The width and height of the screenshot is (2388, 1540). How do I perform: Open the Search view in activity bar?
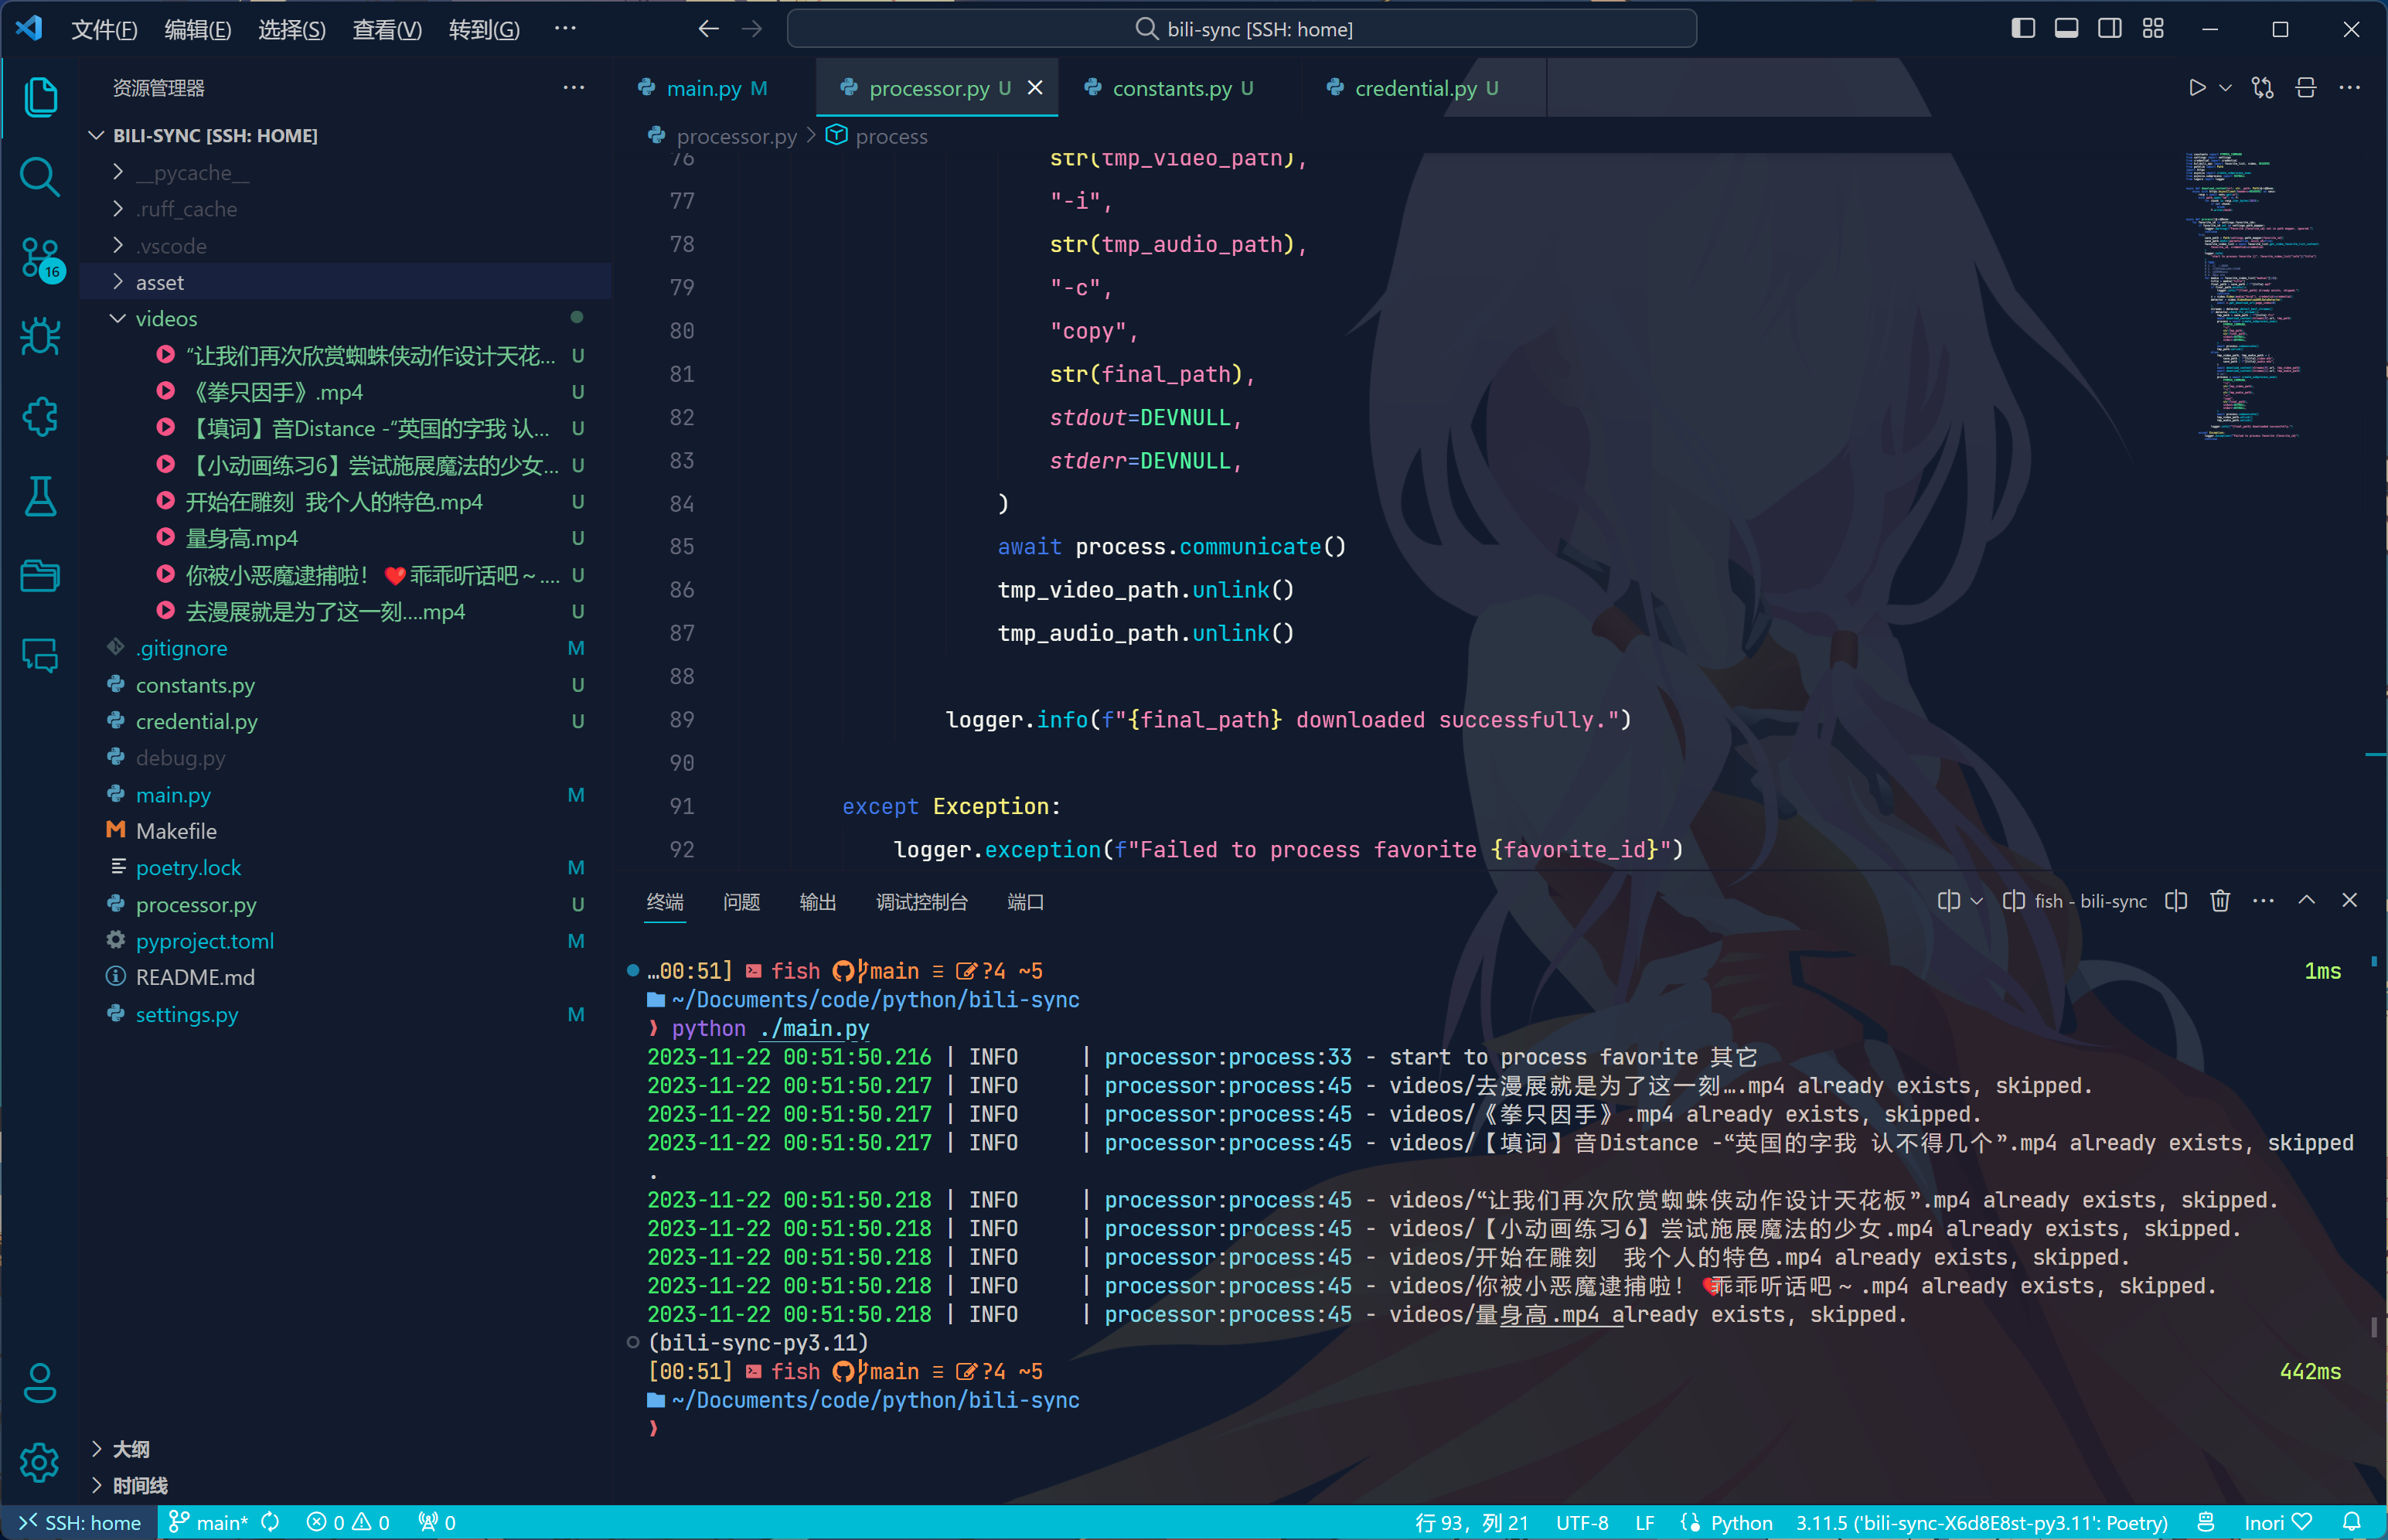[x=40, y=177]
